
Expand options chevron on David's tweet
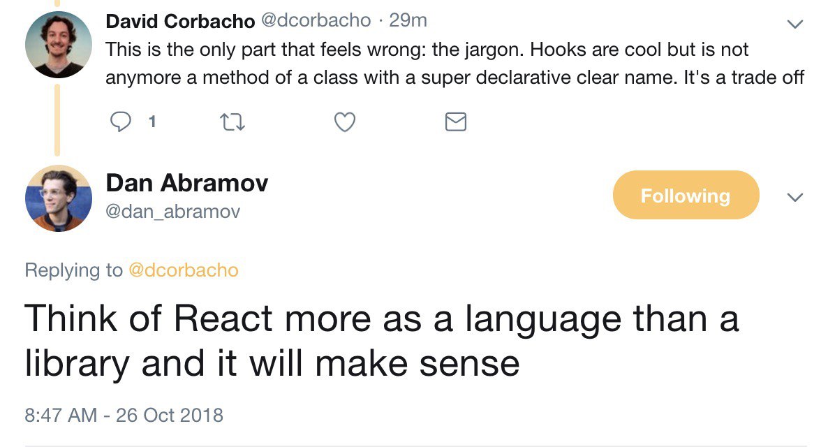tap(794, 24)
